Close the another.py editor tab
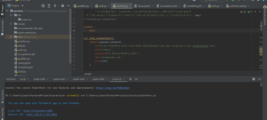This screenshot has width=267, height=120. coord(130,6)
